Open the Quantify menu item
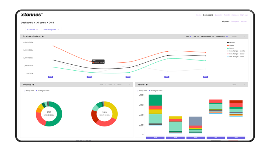The width and height of the screenshot is (266, 150). [x=218, y=15]
